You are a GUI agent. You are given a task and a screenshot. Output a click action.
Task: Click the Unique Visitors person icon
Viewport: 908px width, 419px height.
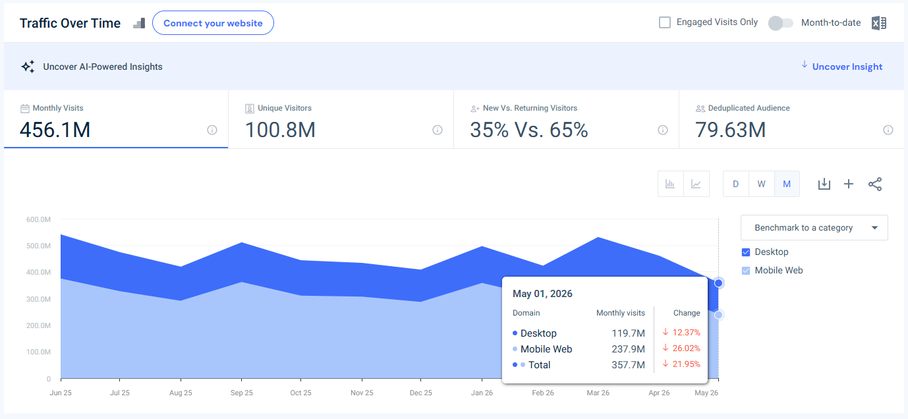pos(250,108)
